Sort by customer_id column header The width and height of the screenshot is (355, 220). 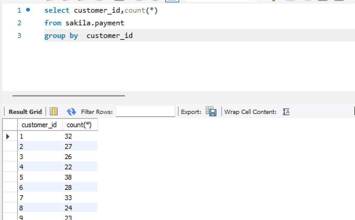click(x=39, y=125)
